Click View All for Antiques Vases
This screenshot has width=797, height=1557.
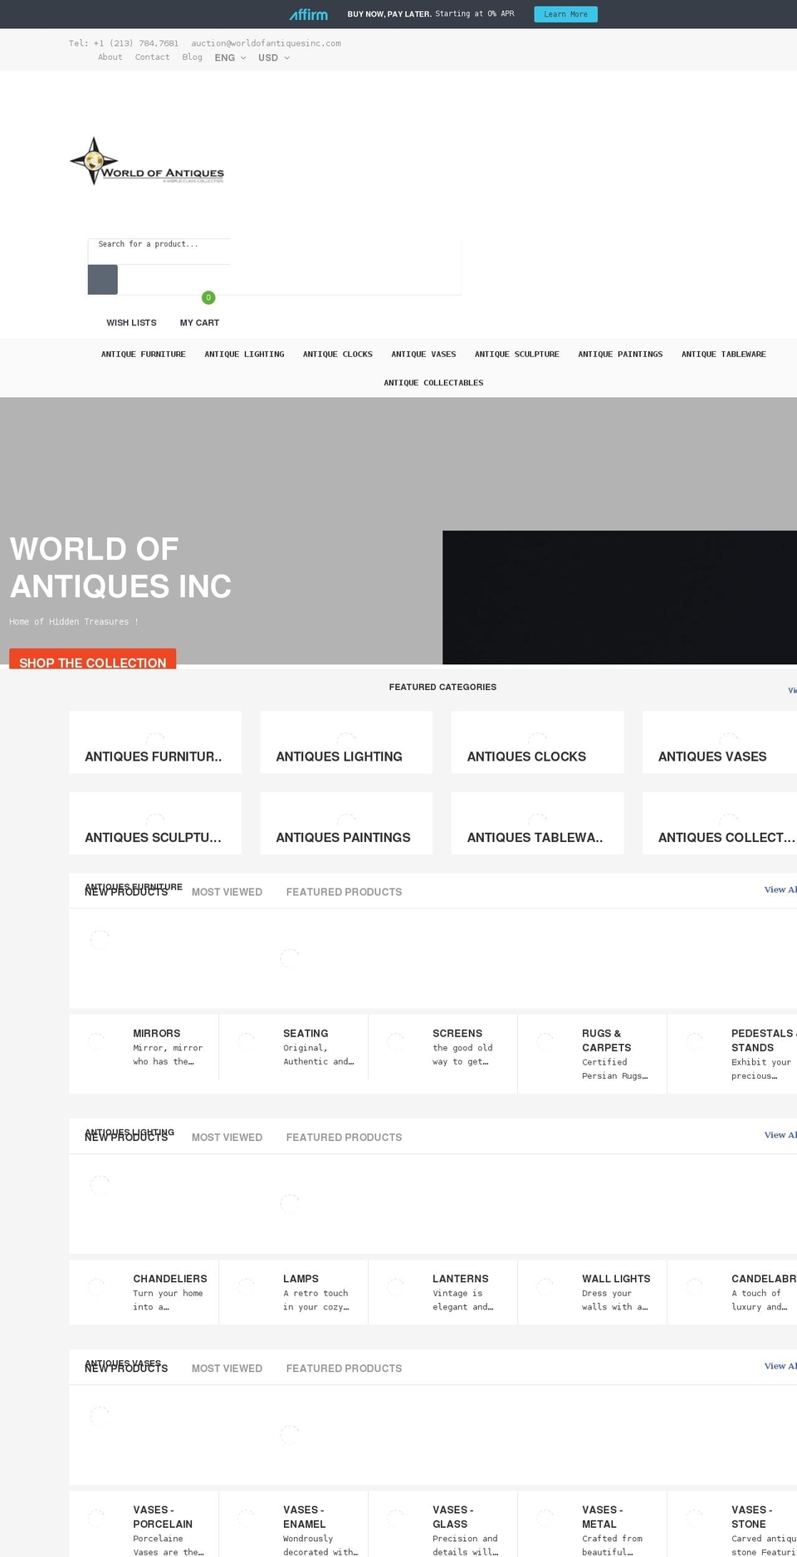[x=780, y=1366]
